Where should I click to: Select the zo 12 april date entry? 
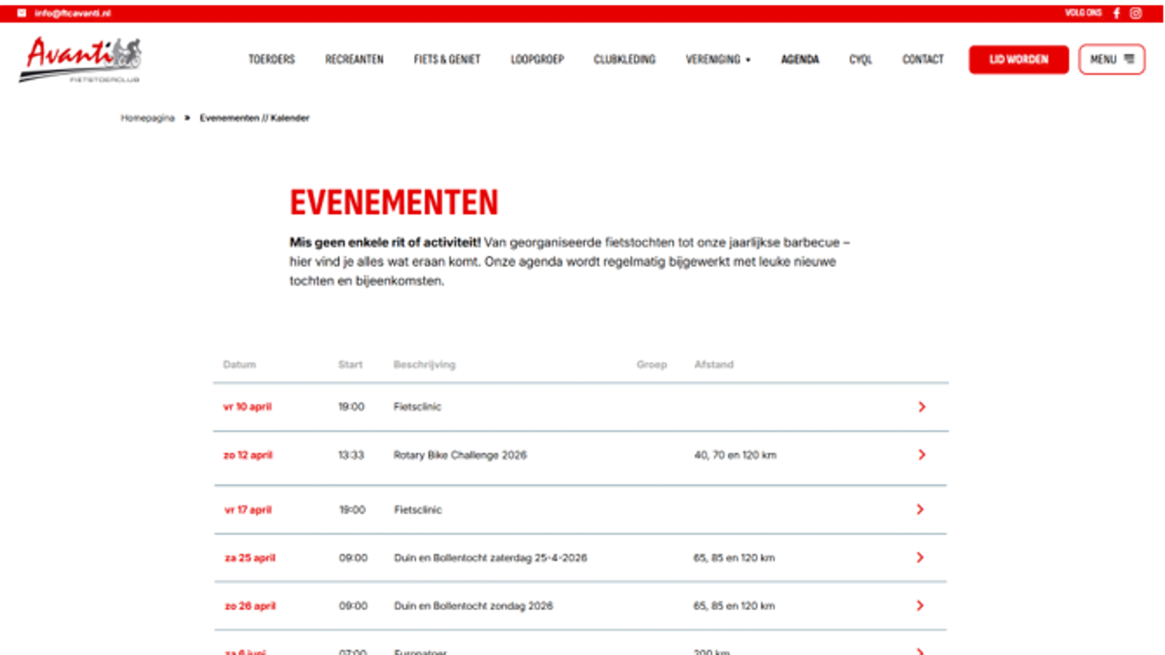coord(248,455)
